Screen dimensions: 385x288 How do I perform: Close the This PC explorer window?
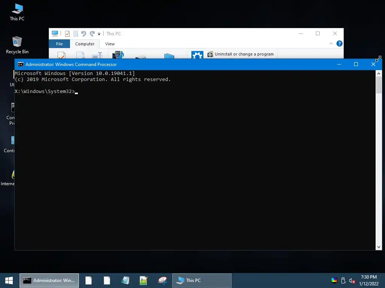tap(335, 33)
